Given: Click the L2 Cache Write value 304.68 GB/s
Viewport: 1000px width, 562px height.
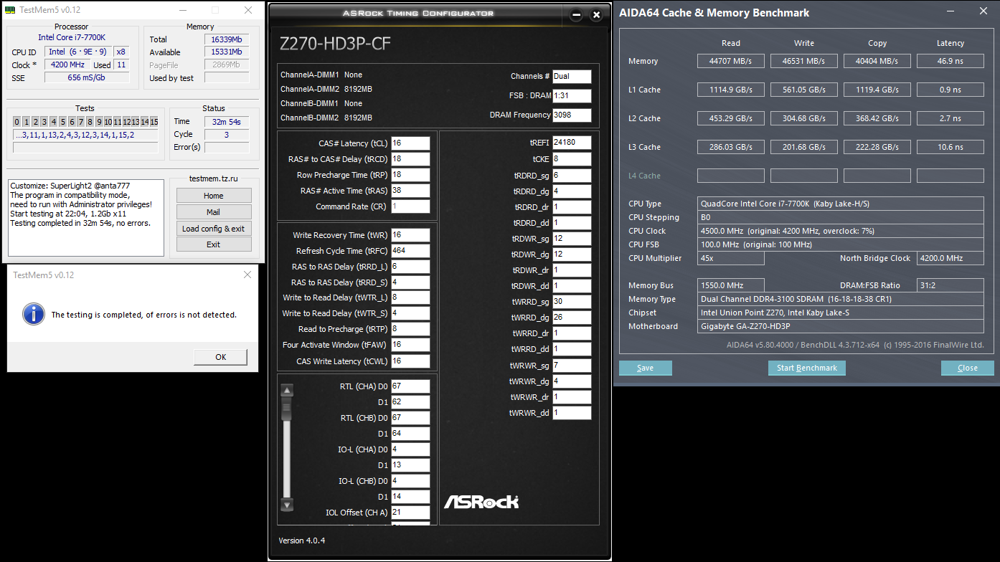Looking at the screenshot, I should coord(804,118).
